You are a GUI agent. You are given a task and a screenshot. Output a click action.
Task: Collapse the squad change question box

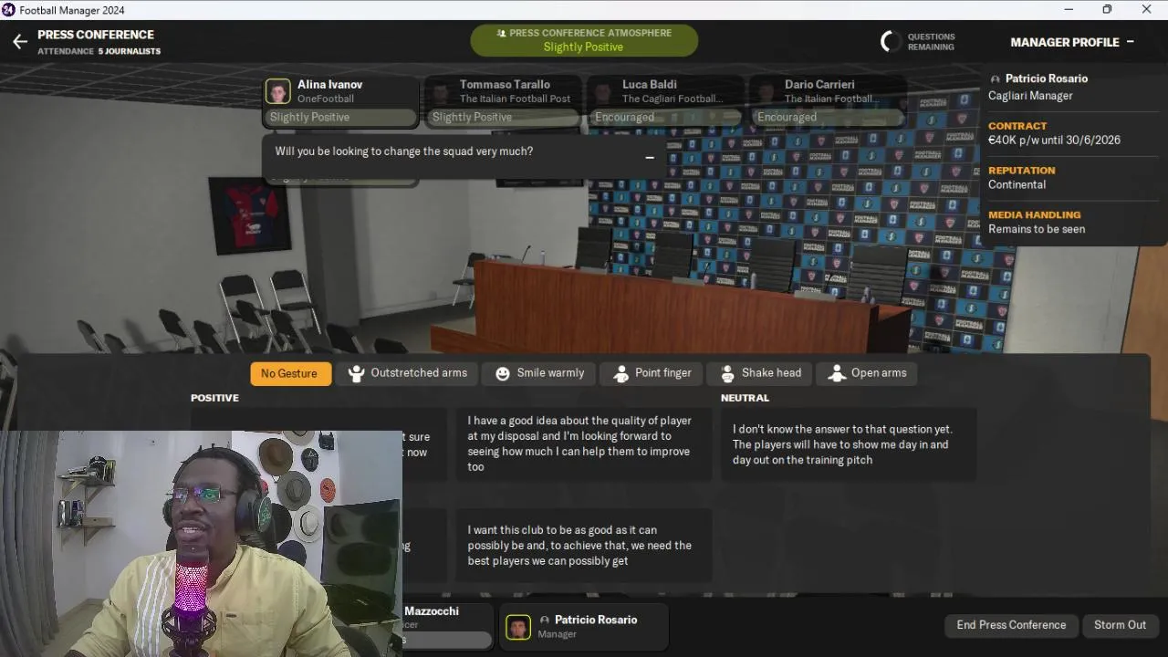click(x=650, y=157)
